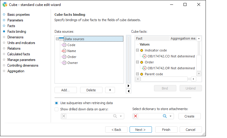Collapse the Order fact node

pyautogui.click(x=137, y=62)
